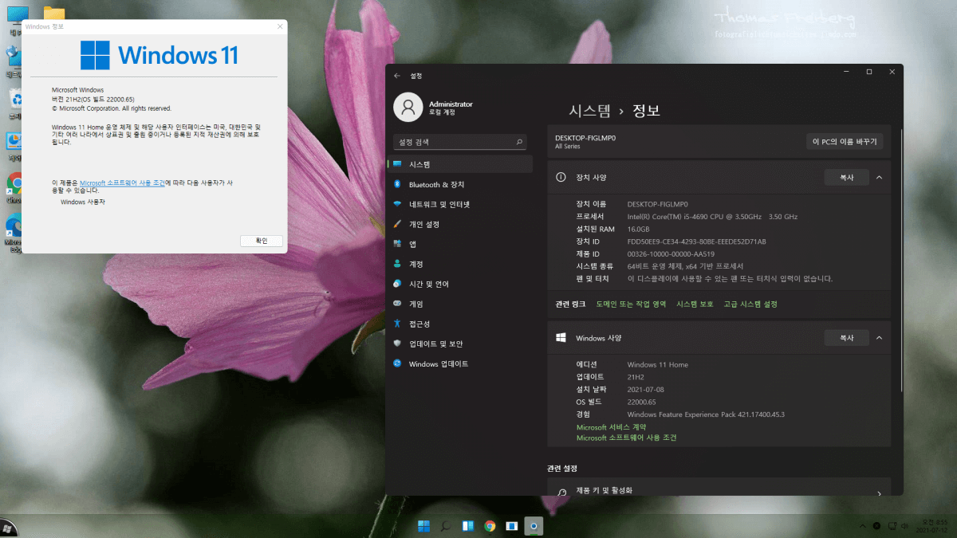Open the folder icon on the desktop
957x538 pixels.
coord(54,14)
